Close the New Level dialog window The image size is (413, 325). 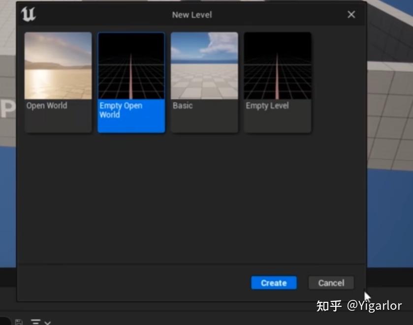coord(351,14)
